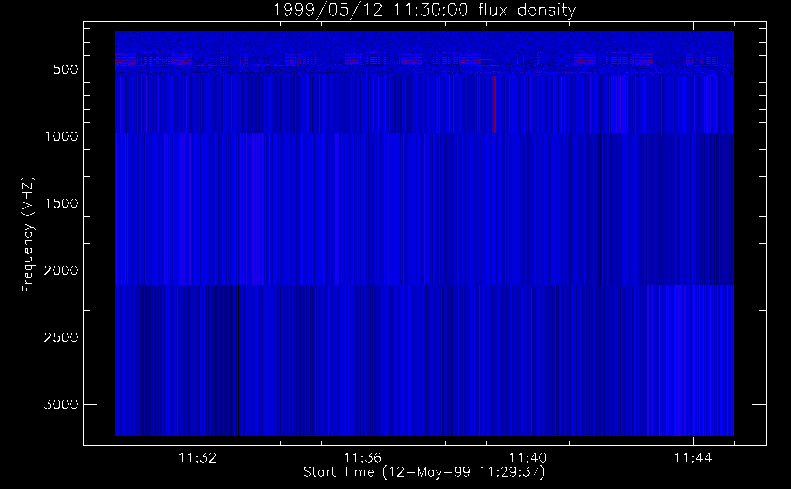Click the 1500 frequency tick label
791x489 pixels.
[61, 203]
